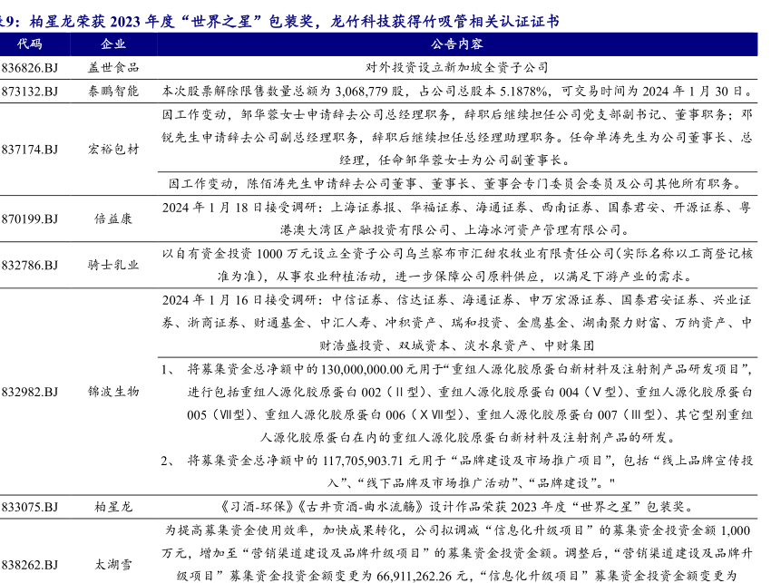Click company name 太湖雪
The height and width of the screenshot is (583, 771).
click(113, 565)
